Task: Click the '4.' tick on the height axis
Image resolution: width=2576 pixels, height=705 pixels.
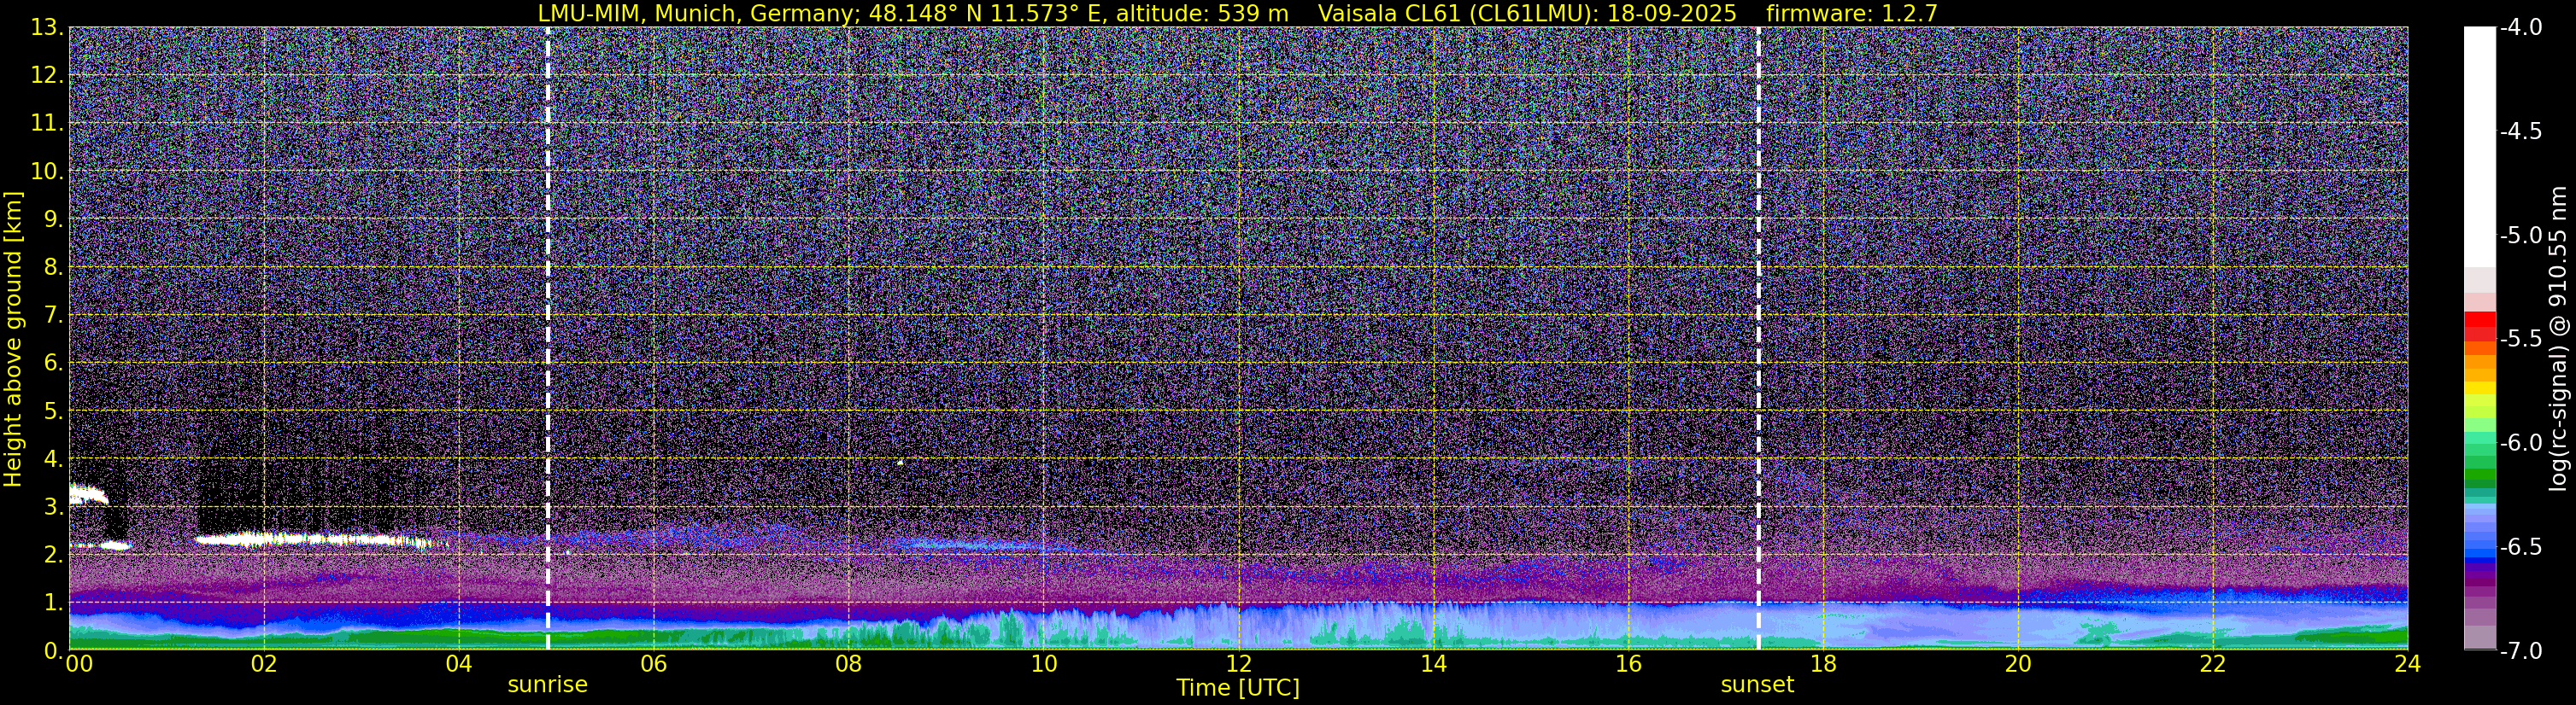Action: 53,459
